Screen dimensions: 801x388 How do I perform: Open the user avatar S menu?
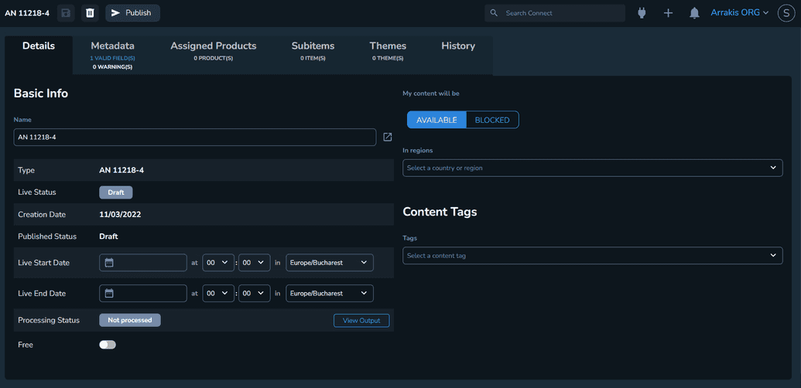tap(786, 13)
